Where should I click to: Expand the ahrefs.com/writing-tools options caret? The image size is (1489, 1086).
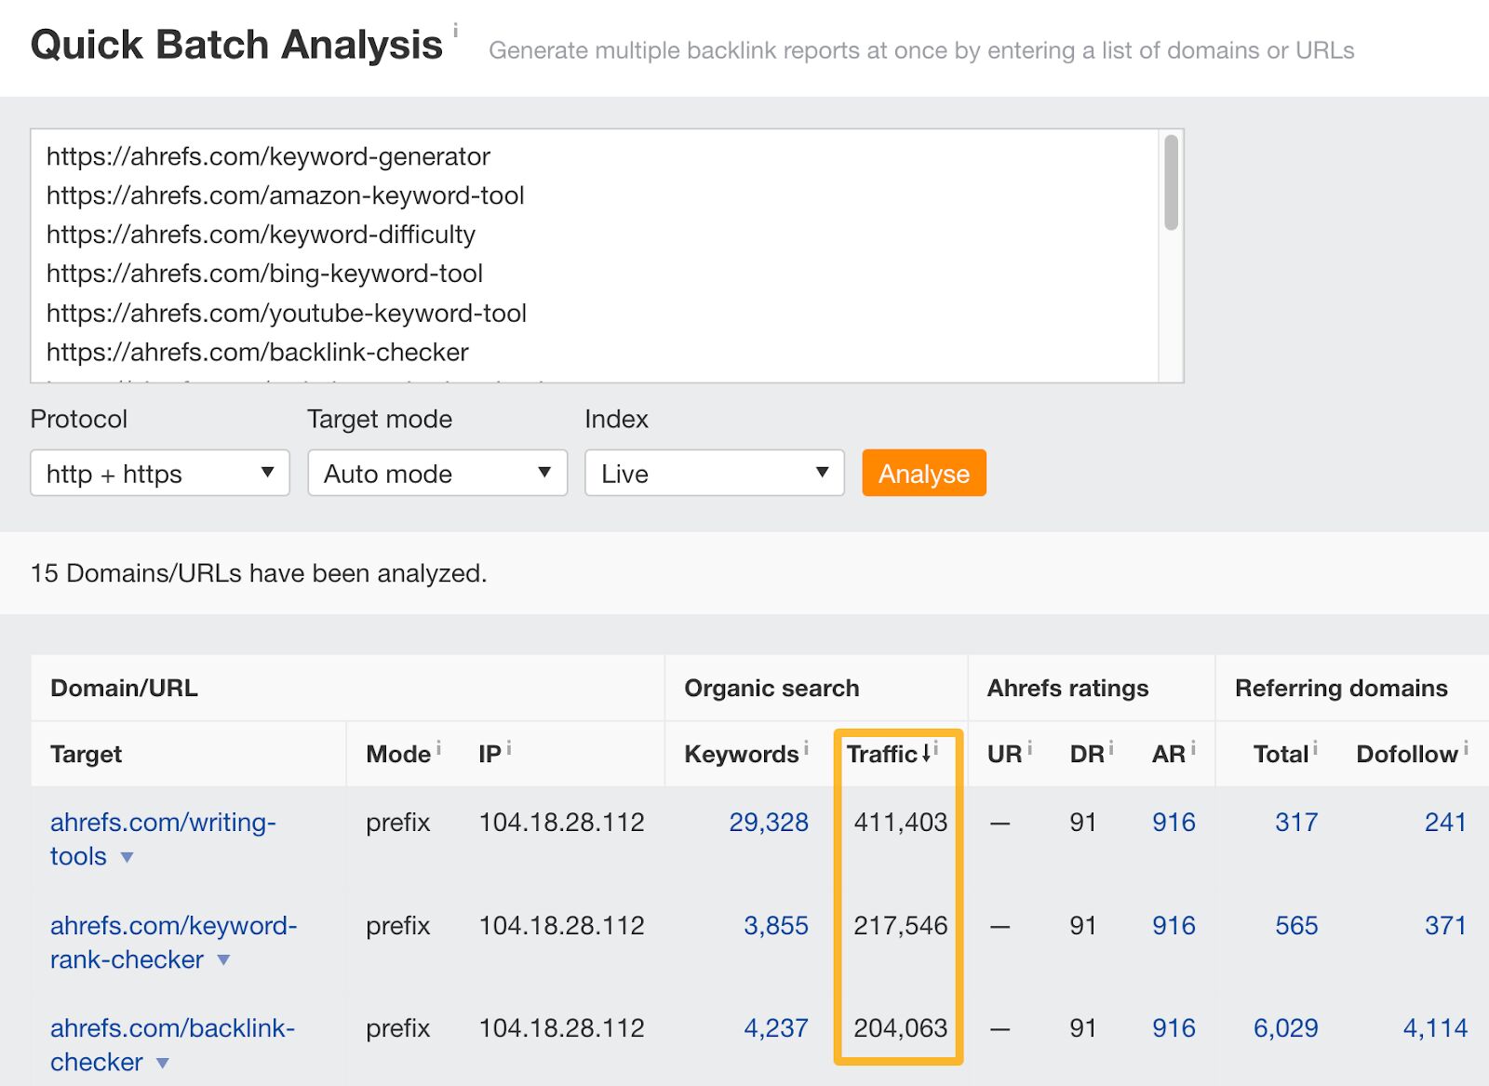[127, 858]
